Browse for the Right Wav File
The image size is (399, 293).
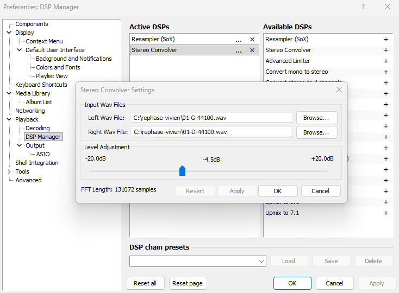[x=316, y=132]
